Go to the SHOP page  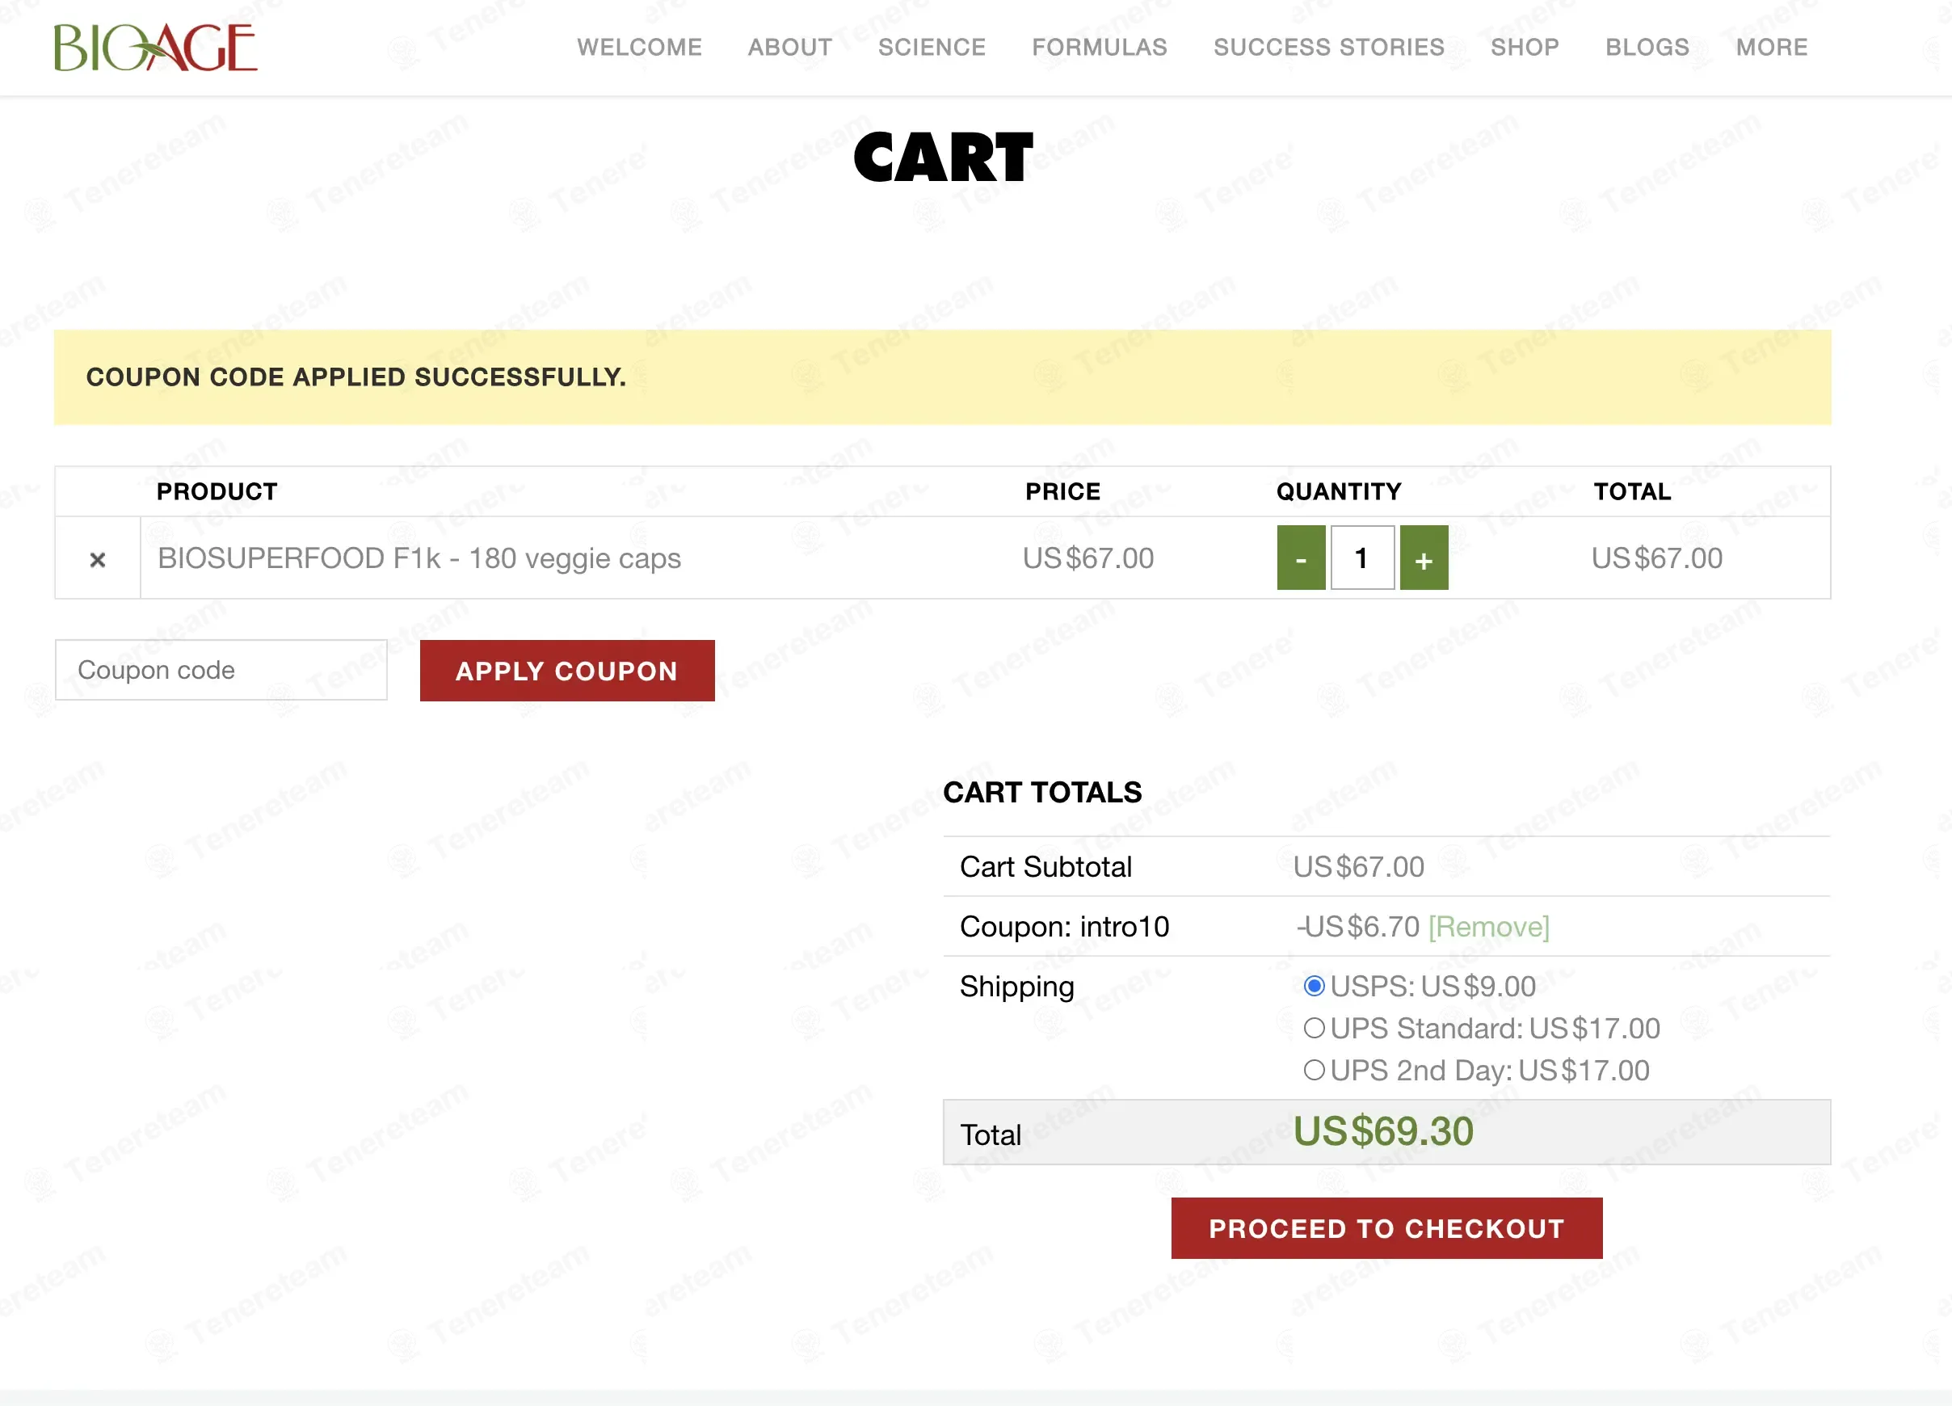tap(1525, 48)
